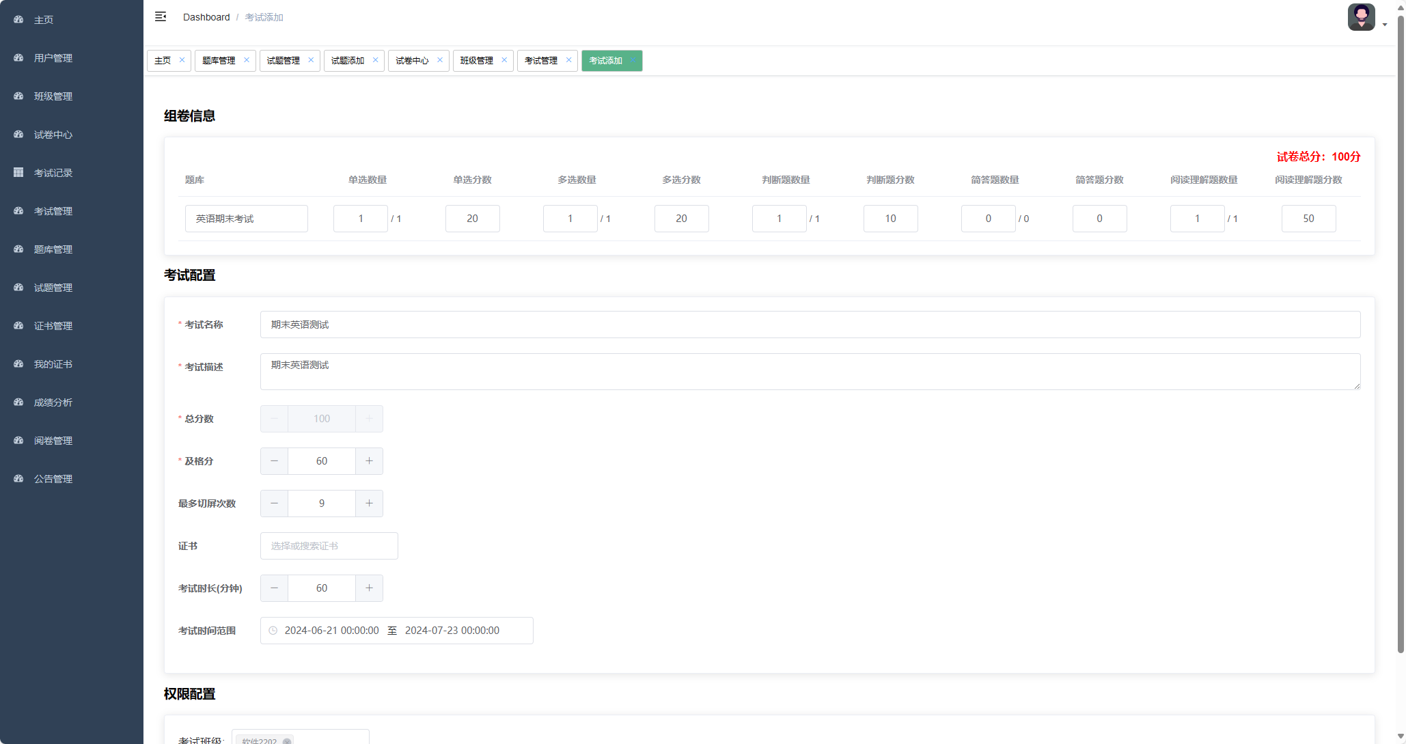Screen dimensions: 1406x744
Task: Open the 证书 select dropdown
Action: [329, 546]
